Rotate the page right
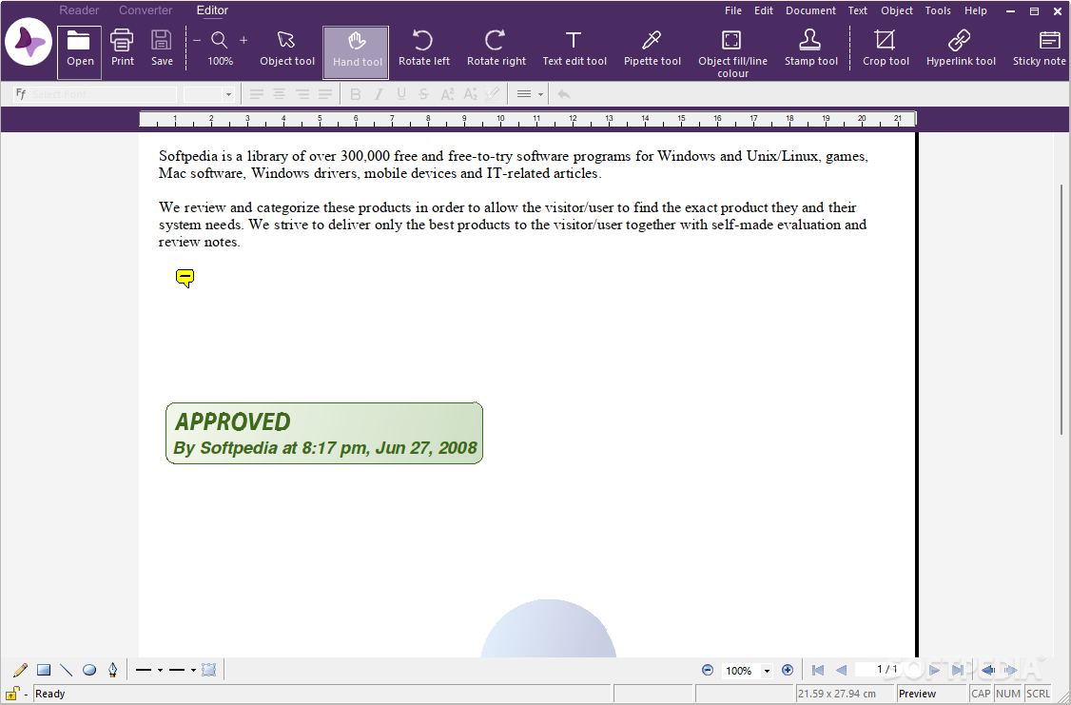The height and width of the screenshot is (705, 1071). pos(496,48)
